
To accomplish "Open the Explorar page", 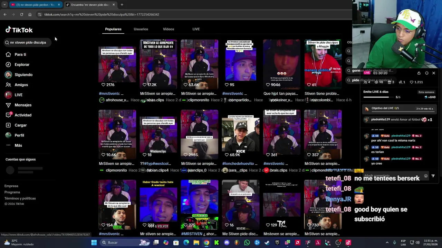I will [17, 64].
